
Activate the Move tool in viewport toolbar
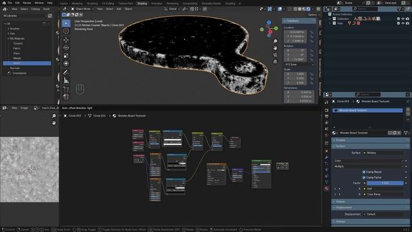66,40
